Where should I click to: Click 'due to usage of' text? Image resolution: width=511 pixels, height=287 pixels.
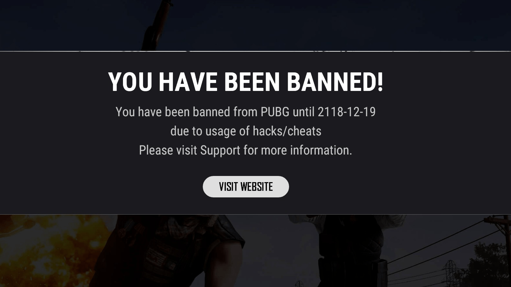coord(210,131)
